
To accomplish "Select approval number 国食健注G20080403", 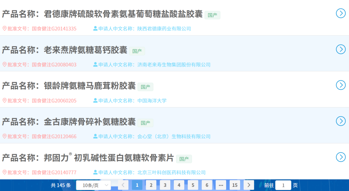I will click(x=54, y=65).
